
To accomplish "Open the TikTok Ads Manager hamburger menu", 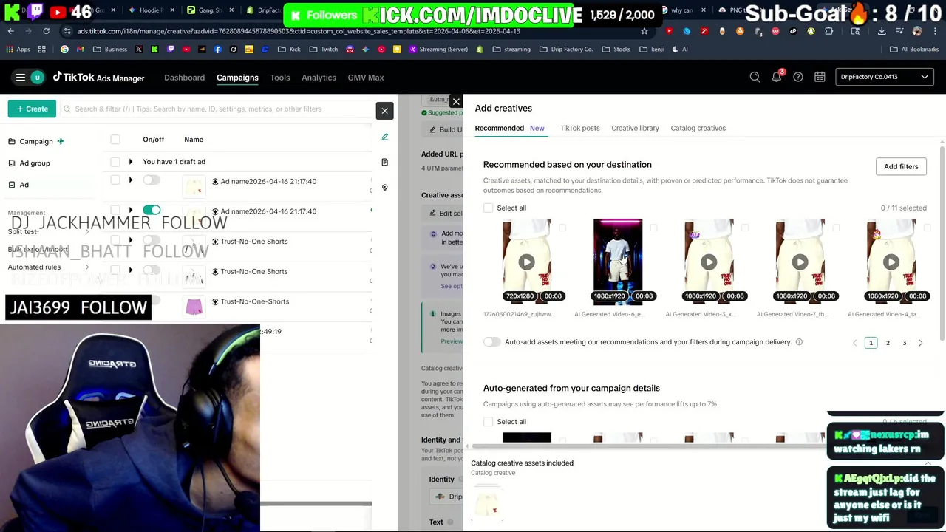I will coord(21,78).
